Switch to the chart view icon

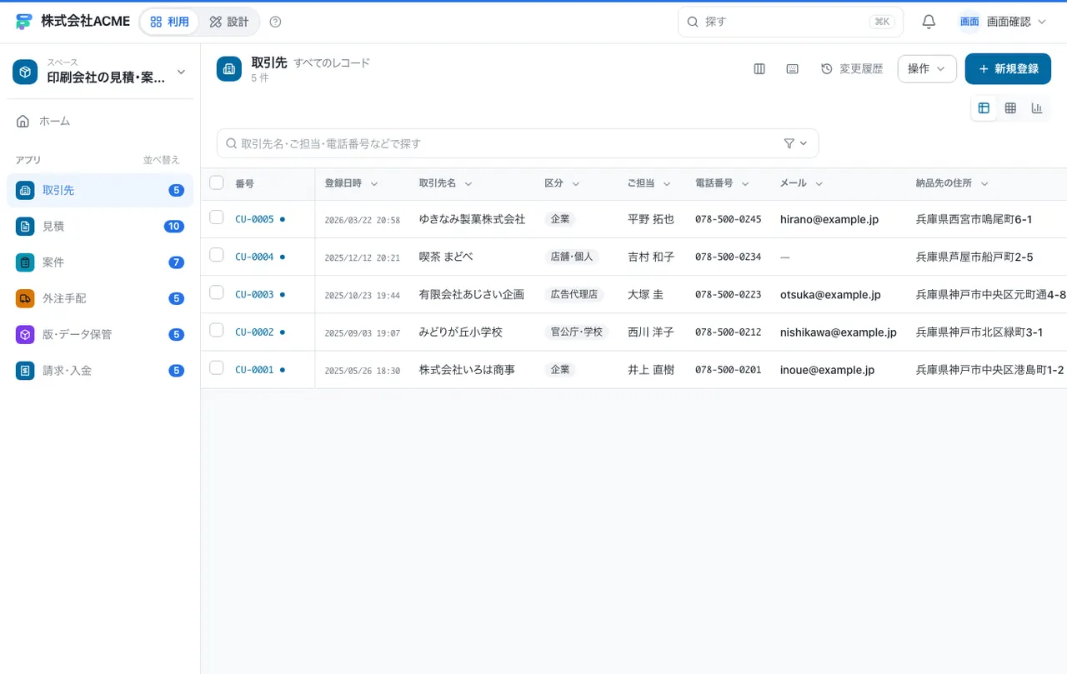(1037, 108)
